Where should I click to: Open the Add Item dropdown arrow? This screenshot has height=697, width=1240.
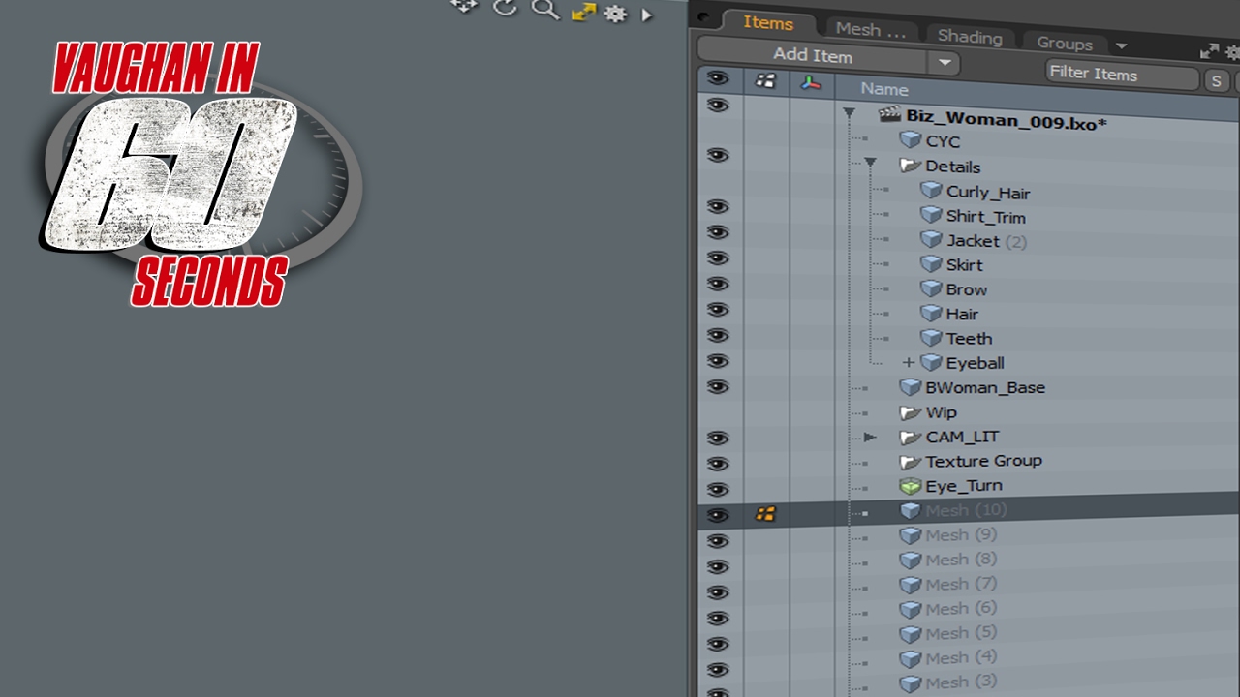tap(945, 63)
